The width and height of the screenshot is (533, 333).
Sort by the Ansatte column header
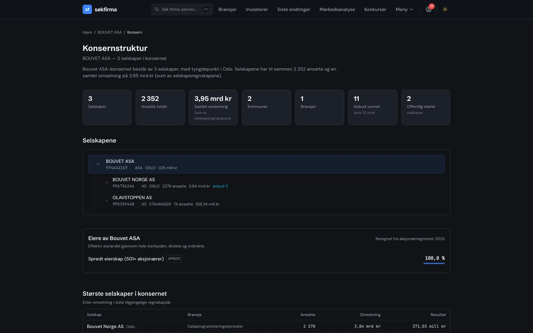click(308, 315)
